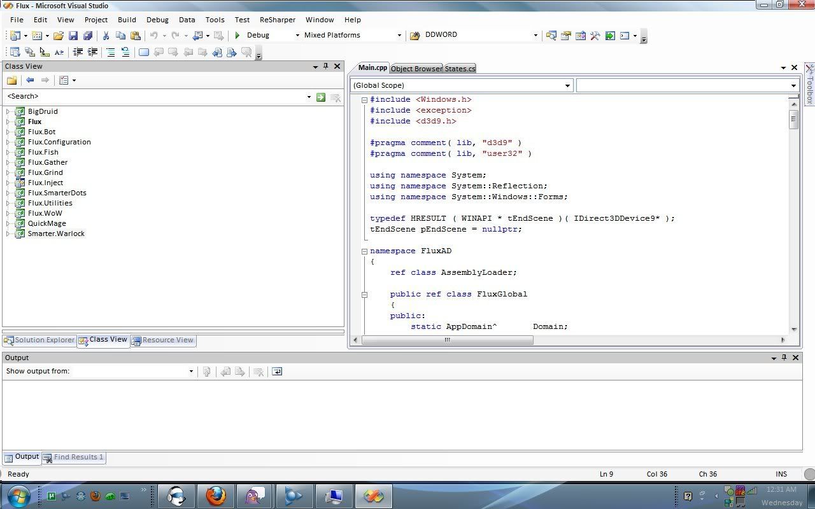
Task: Toggle auto-hide pin on Output panel
Action: pyautogui.click(x=784, y=358)
